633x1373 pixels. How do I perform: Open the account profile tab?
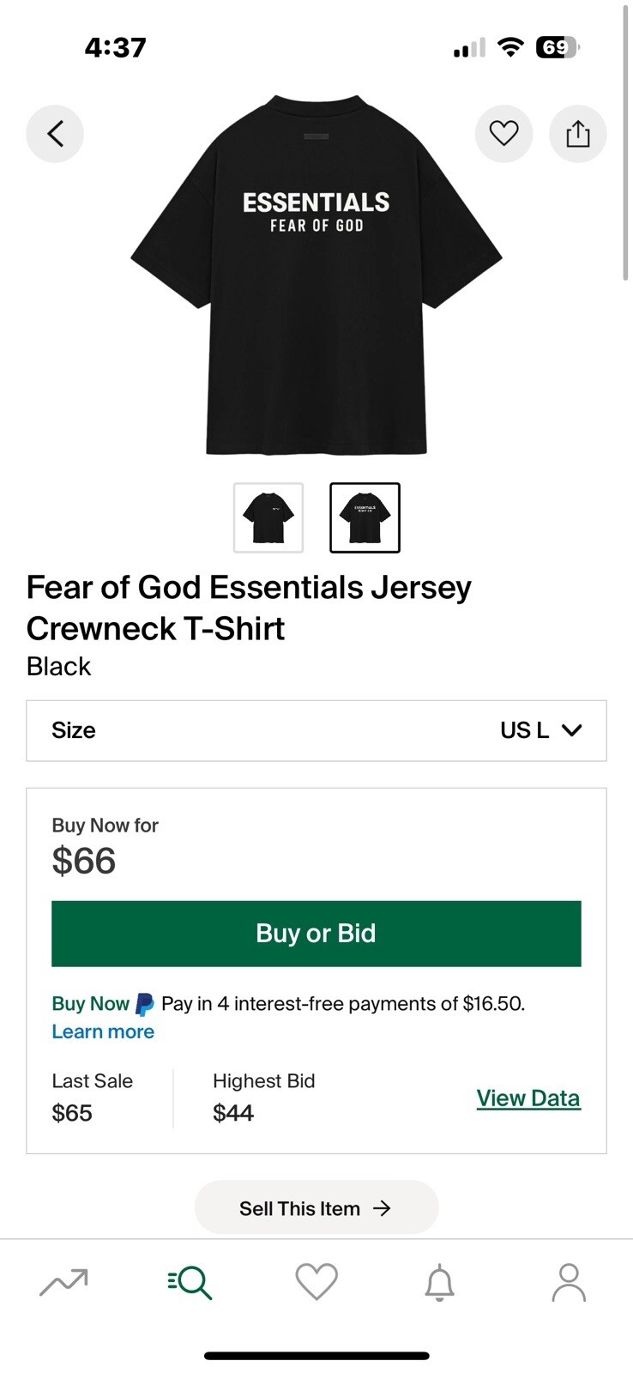click(568, 1282)
